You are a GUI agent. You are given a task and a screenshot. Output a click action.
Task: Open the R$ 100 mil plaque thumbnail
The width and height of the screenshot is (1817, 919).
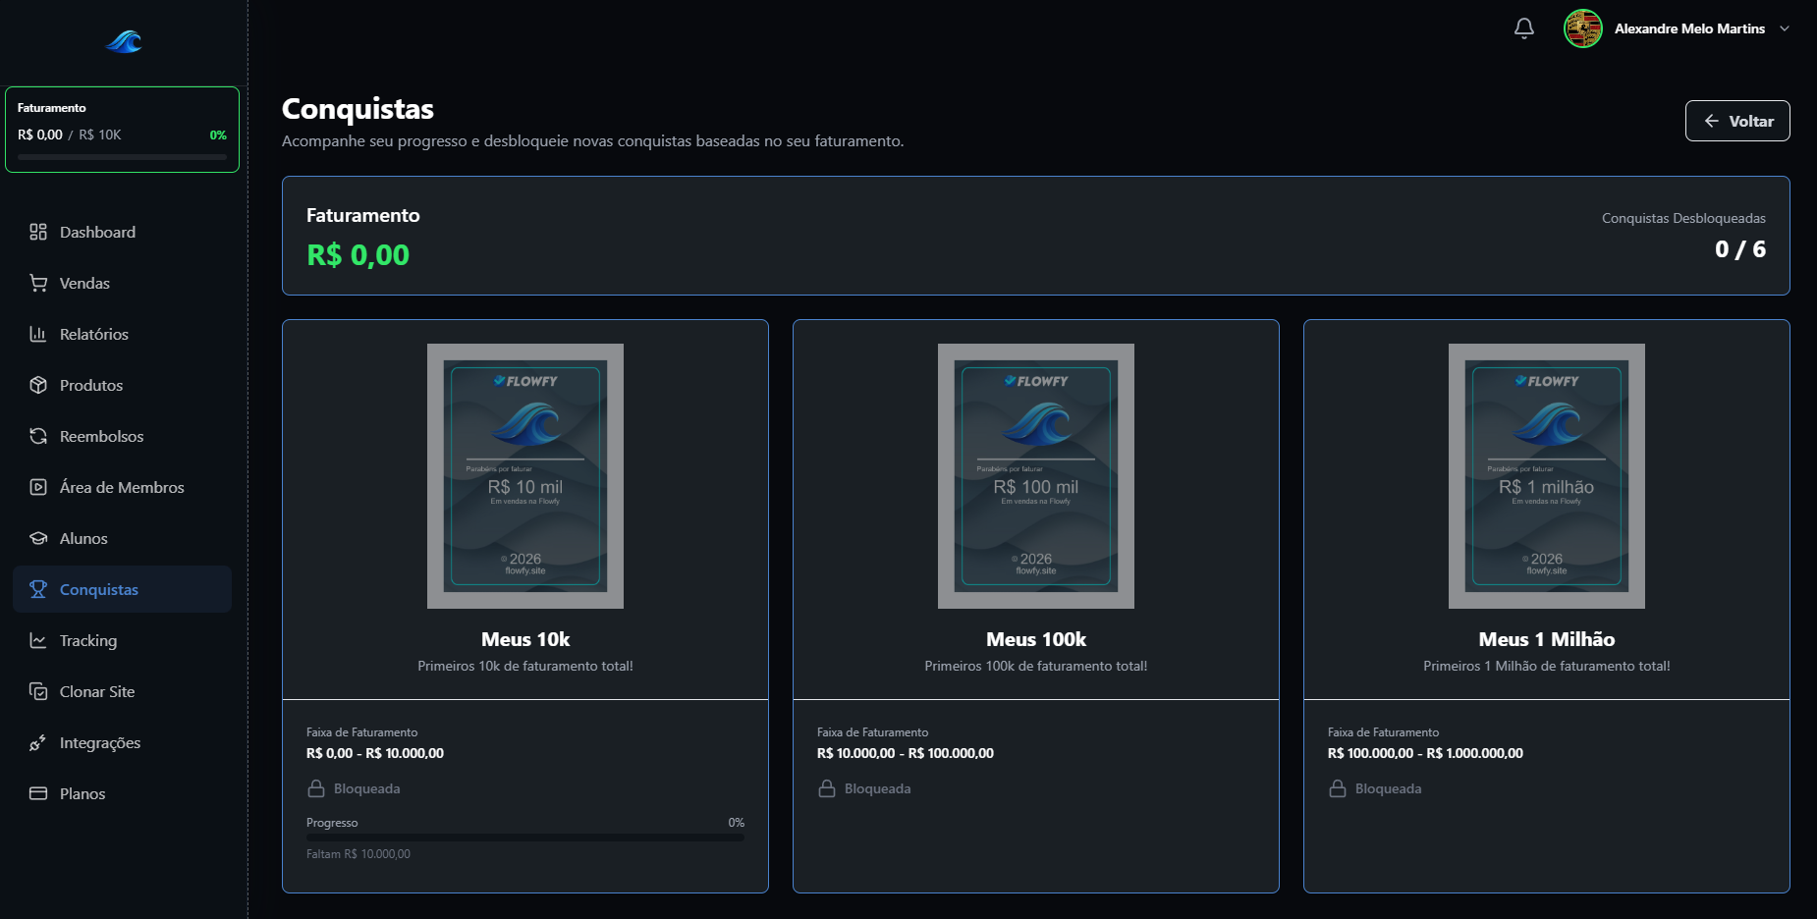pos(1036,476)
